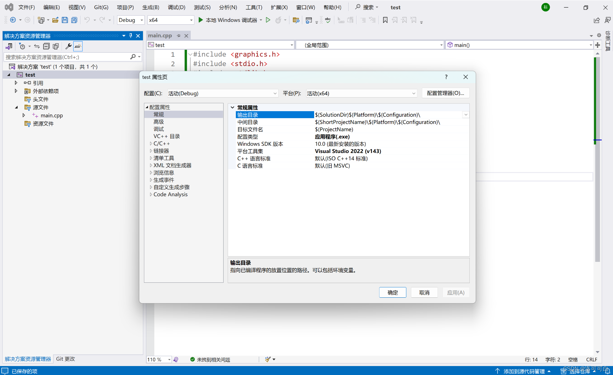Collapse the 配置属性 tree node
The width and height of the screenshot is (613, 375).
147,107
